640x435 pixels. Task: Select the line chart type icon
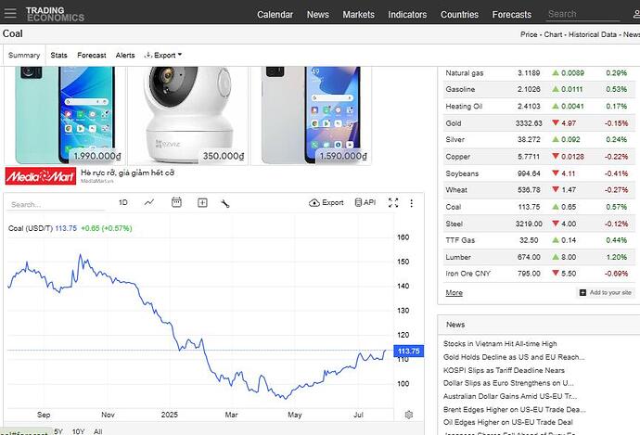[149, 202]
